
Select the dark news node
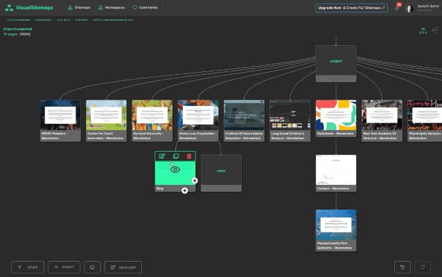(x=221, y=173)
